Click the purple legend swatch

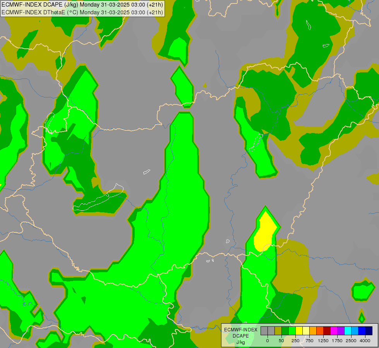(x=341, y=331)
